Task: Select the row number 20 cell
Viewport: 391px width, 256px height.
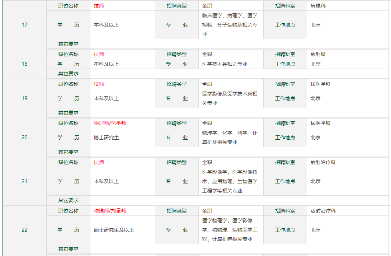Action: 24,138
